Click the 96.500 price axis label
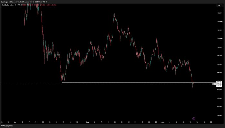 click(219, 107)
